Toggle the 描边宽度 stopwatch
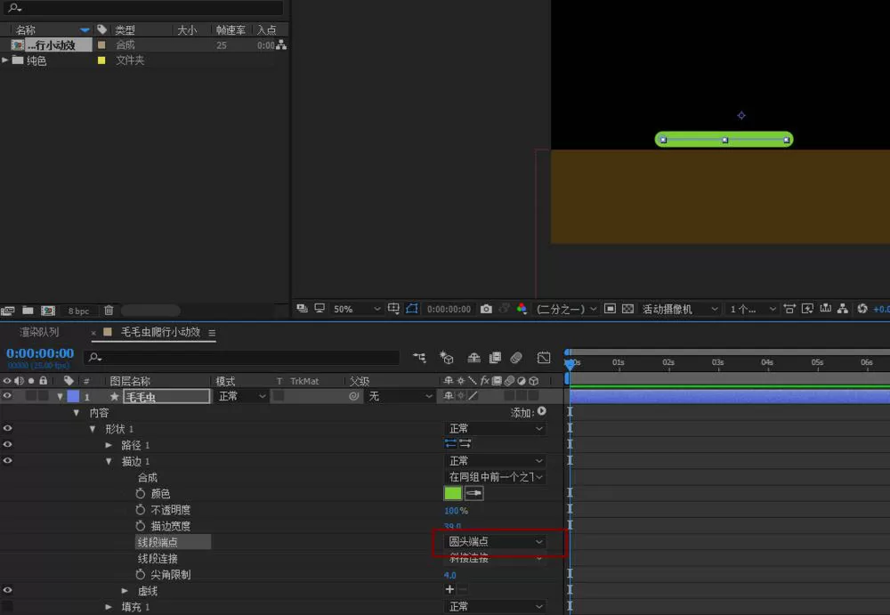Viewport: 890px width, 615px height. (141, 525)
